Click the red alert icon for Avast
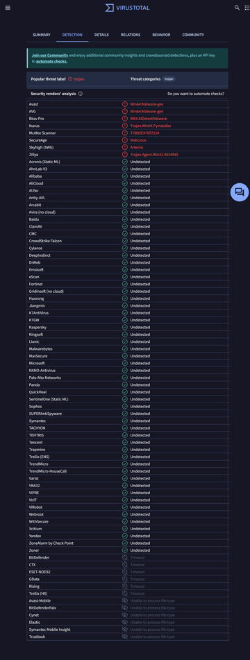This screenshot has width=250, height=660. 124,104
